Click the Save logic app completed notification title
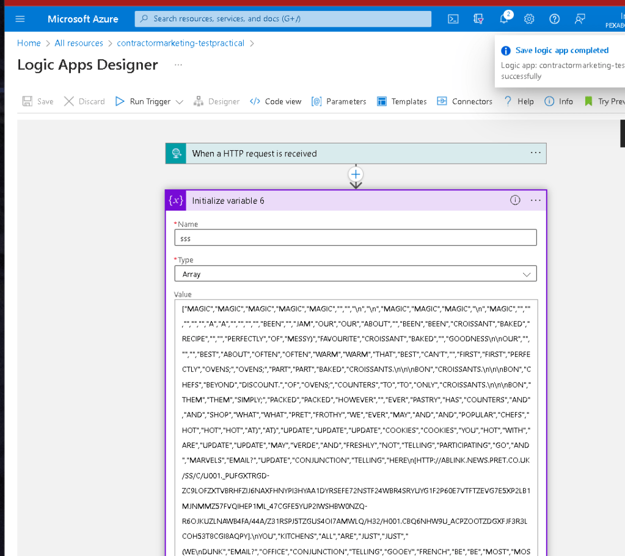Screen dimensions: 625x556 561,50
